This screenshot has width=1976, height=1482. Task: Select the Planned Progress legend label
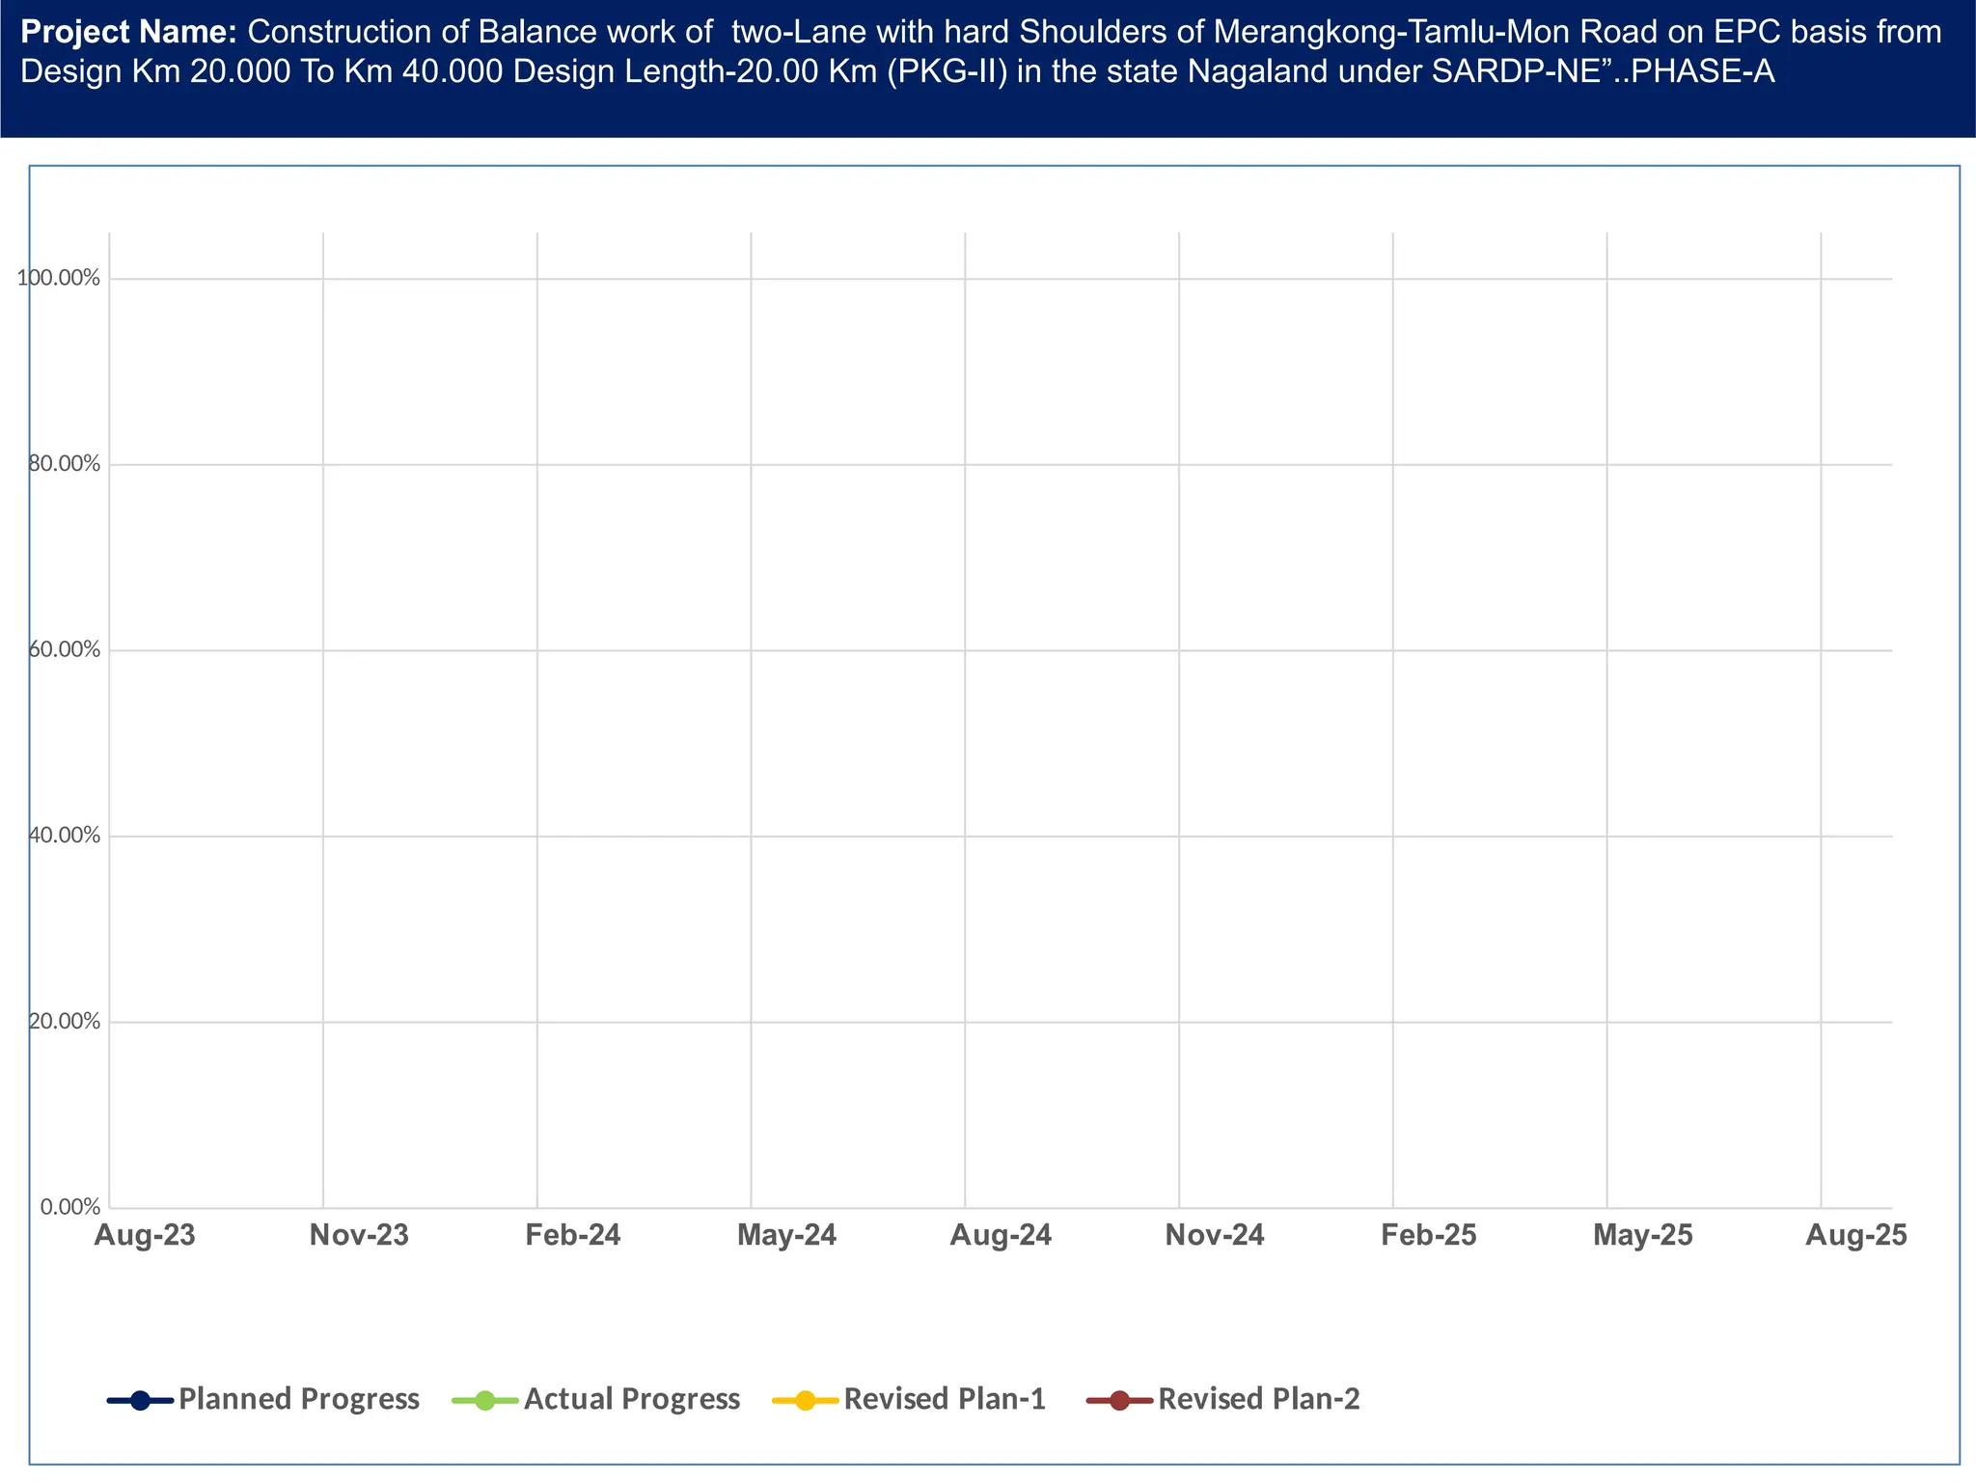[x=298, y=1399]
